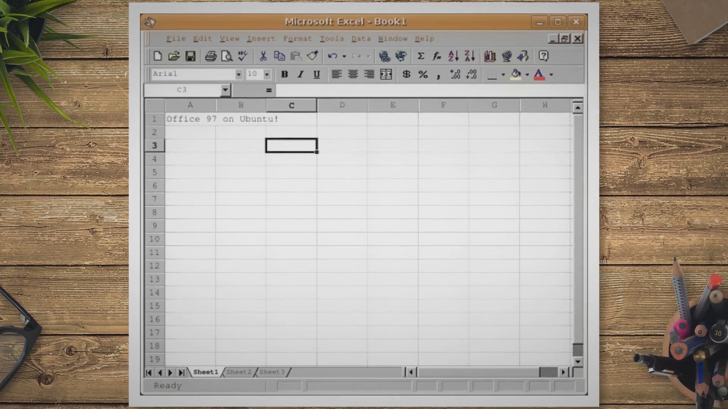728x409 pixels.
Task: Sort ascending A to Z
Action: click(453, 56)
